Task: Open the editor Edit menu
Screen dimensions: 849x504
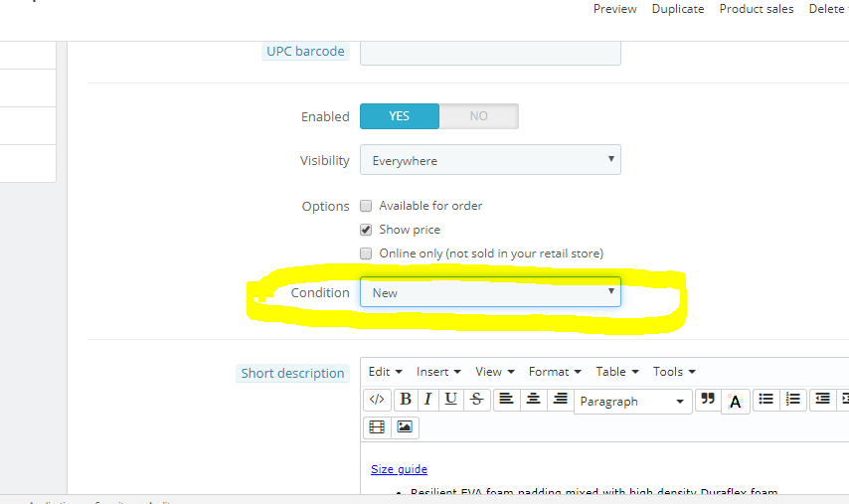Action: click(x=385, y=372)
